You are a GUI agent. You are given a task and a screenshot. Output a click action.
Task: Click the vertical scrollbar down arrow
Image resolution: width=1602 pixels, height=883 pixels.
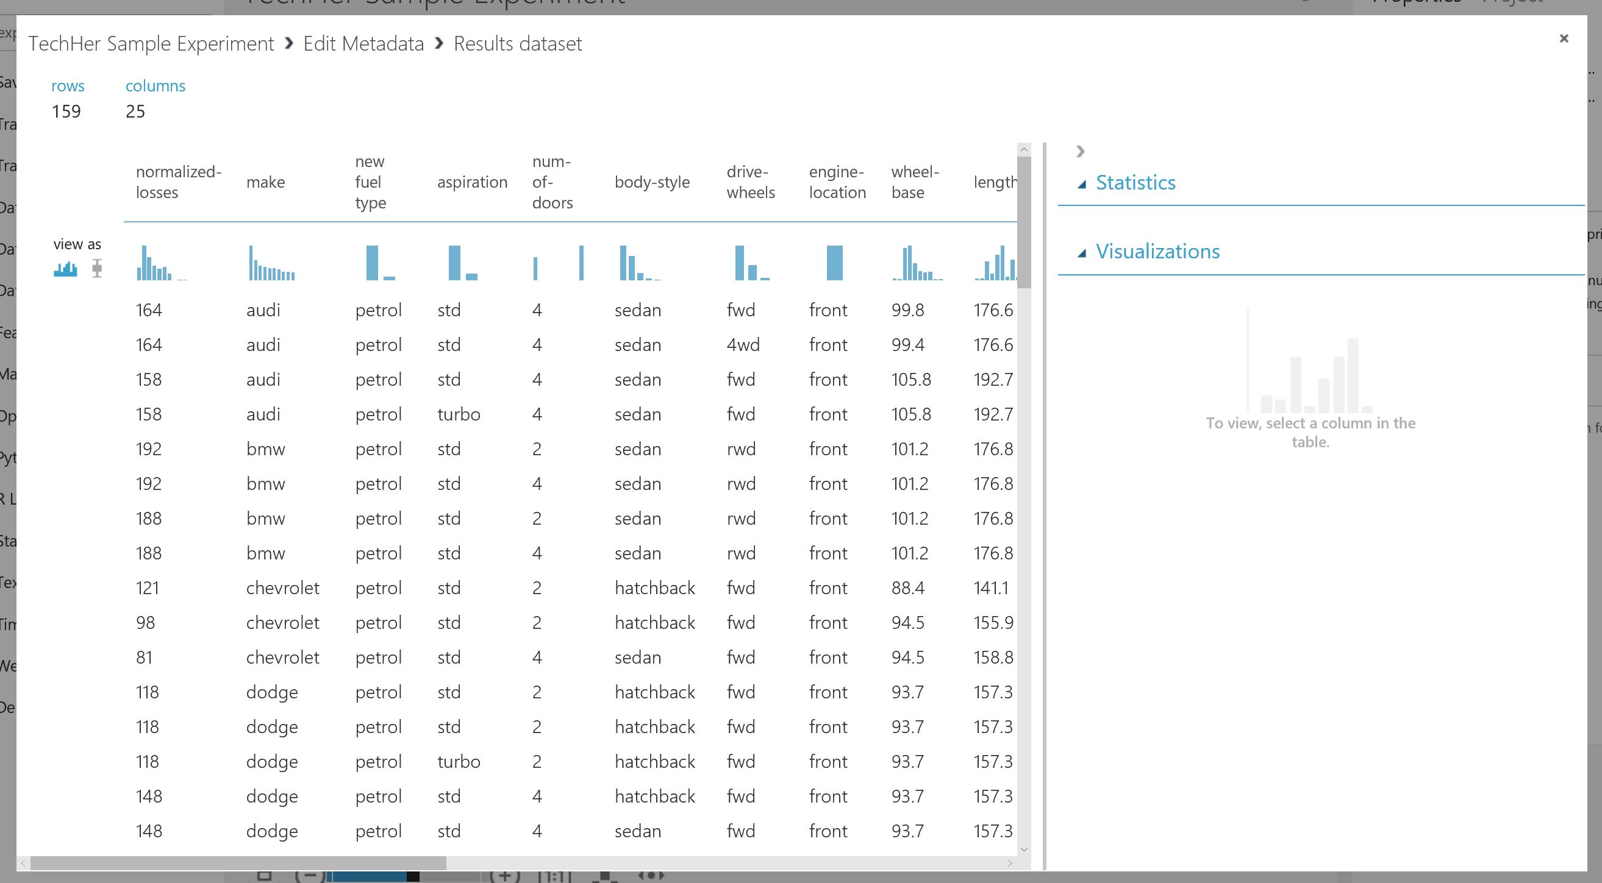tap(1024, 849)
